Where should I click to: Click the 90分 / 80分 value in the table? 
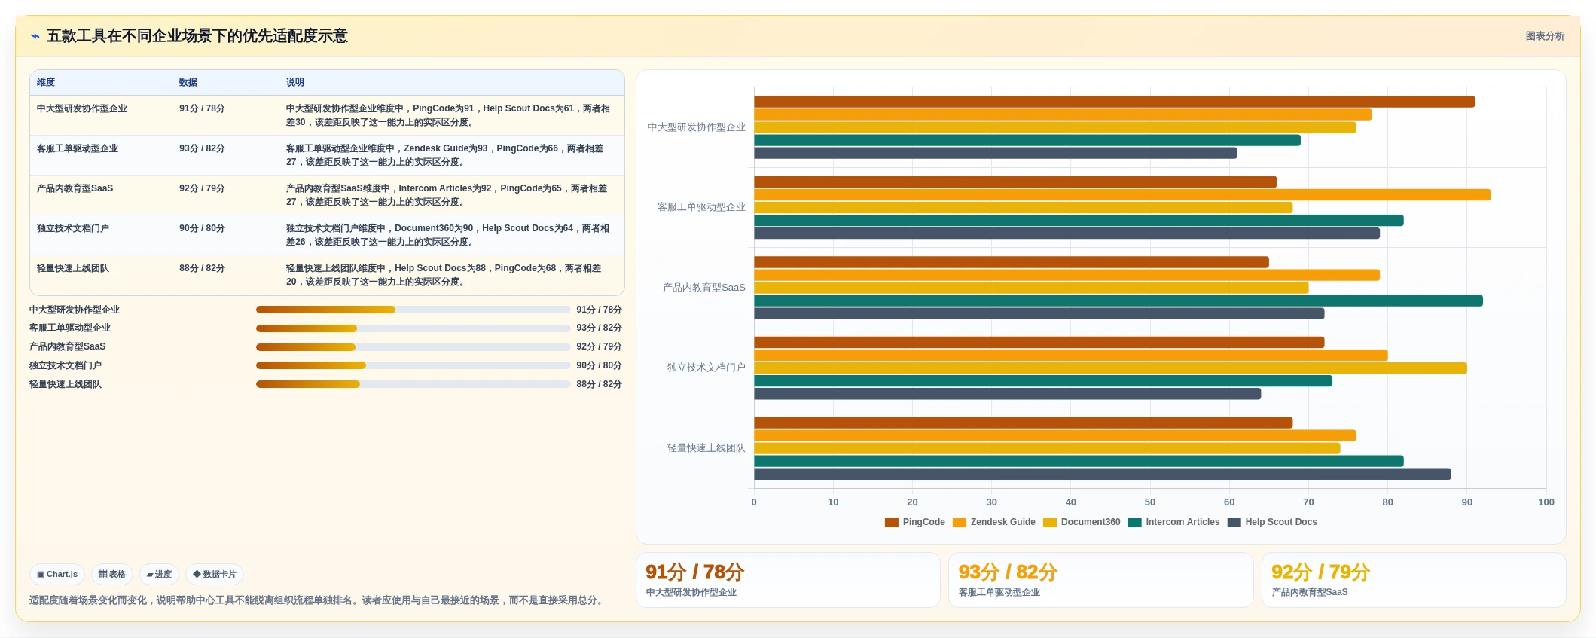[202, 228]
